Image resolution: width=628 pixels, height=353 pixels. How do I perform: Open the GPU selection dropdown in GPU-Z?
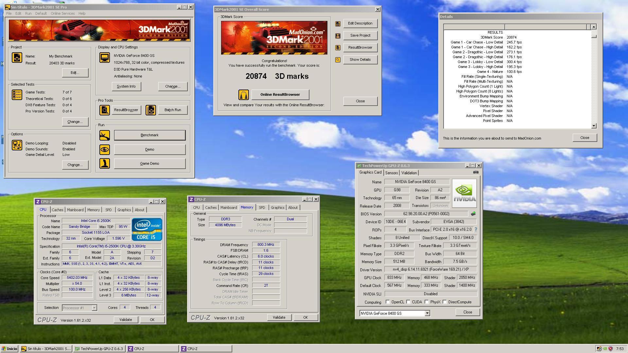point(427,313)
